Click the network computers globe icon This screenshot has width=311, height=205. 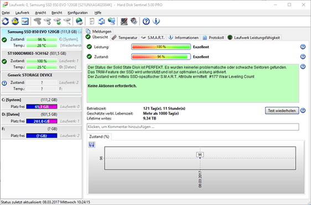coord(112,21)
